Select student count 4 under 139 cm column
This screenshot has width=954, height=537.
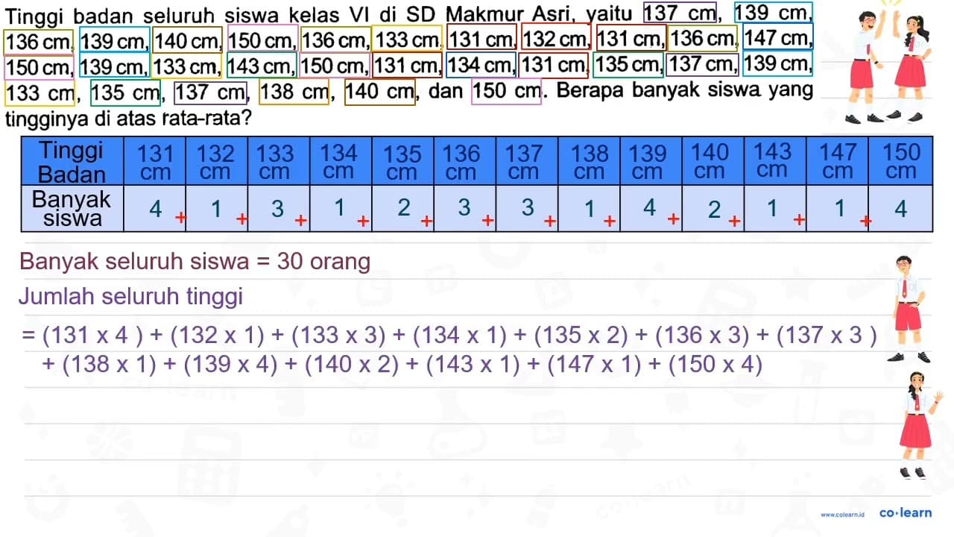tap(650, 208)
